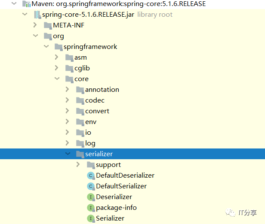Collapse the spring-core-5.1.6.RELEASE.jar node
The height and width of the screenshot is (224, 265).
pos(25,14)
